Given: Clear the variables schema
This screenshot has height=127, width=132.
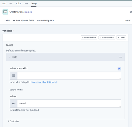Looking at the screenshot, I should tap(121, 38).
